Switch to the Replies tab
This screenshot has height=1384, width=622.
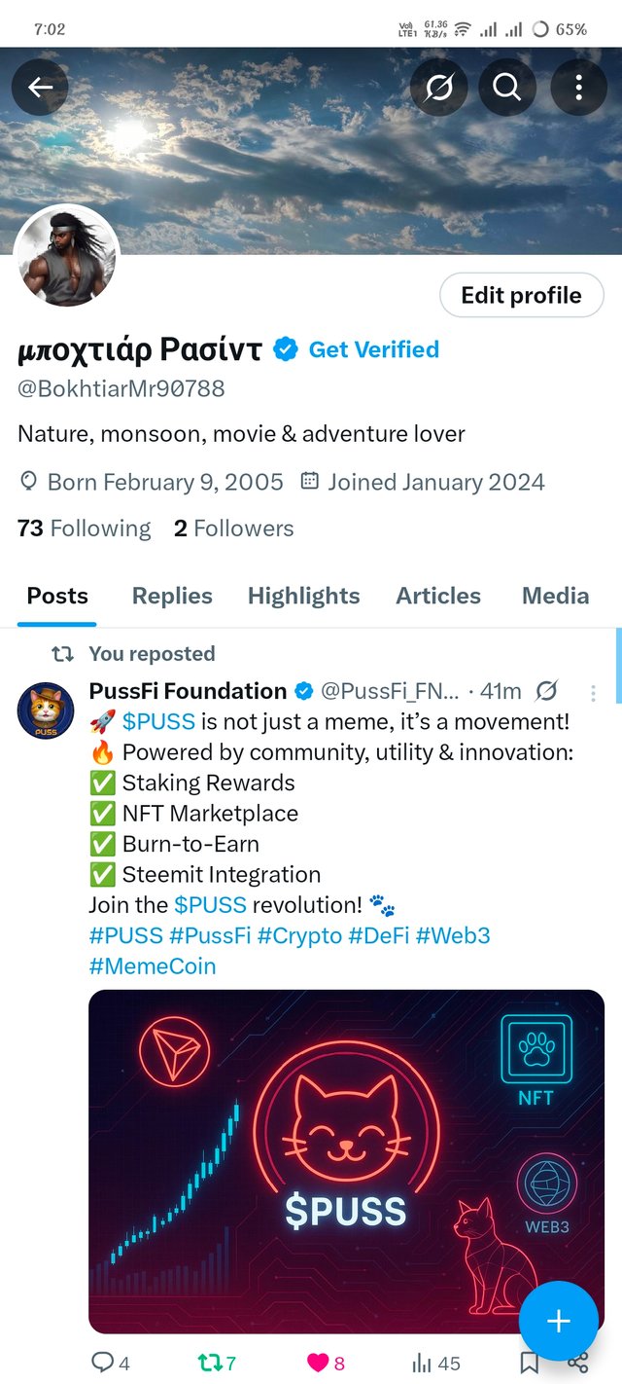[172, 596]
